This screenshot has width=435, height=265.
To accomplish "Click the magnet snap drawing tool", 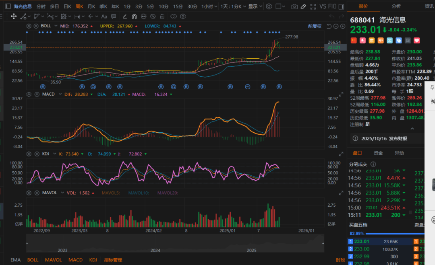I will (x=134, y=16).
